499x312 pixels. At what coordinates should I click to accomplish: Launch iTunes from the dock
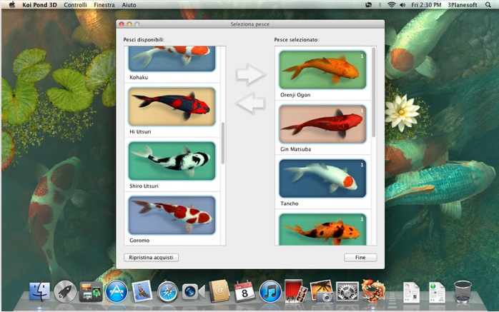click(270, 292)
